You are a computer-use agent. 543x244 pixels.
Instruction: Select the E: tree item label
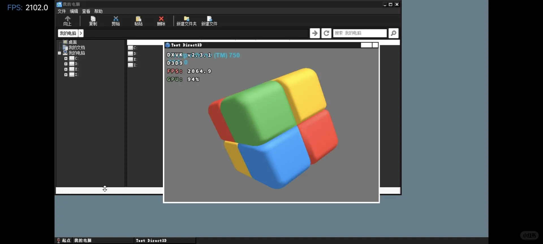point(77,69)
